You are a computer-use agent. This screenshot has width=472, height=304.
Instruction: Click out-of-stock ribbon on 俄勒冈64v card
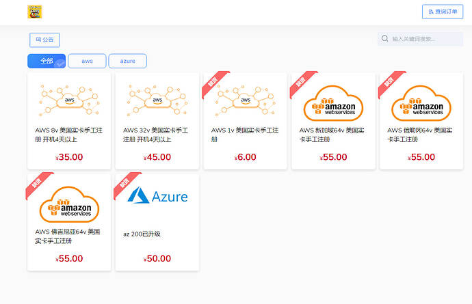click(x=389, y=82)
